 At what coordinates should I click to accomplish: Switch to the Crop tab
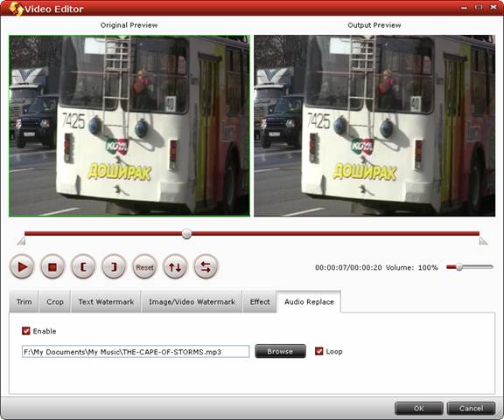coord(55,301)
